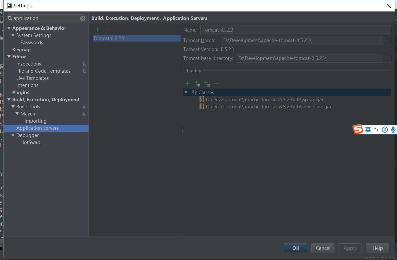Collapse the Editor section

9,57
